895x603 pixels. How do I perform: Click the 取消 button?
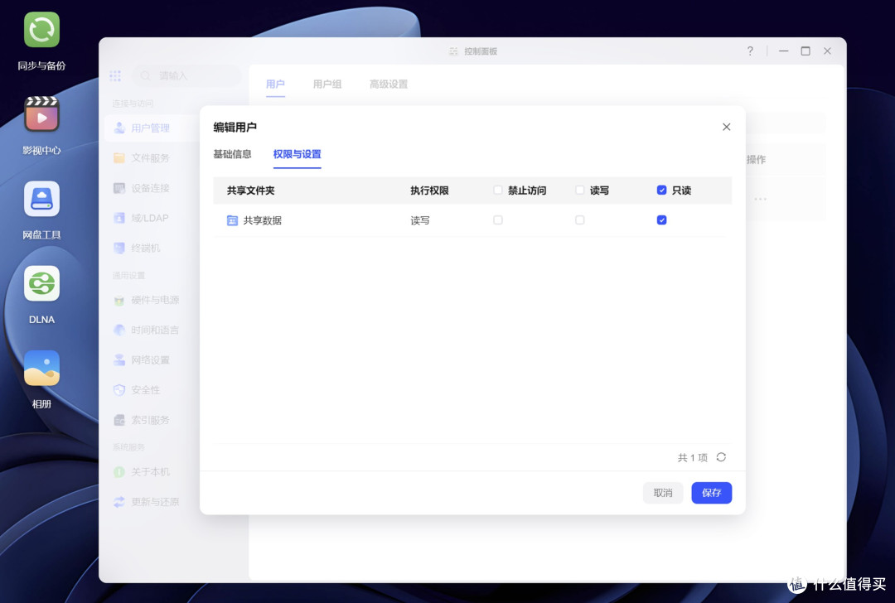[x=663, y=493]
